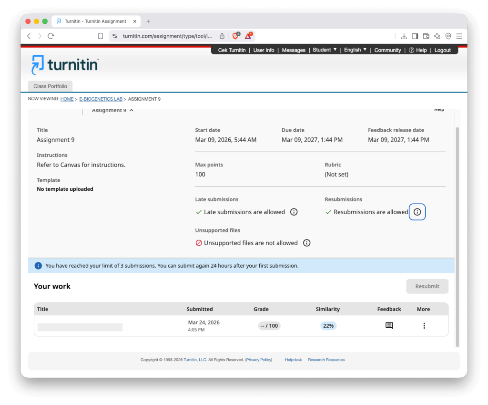Click the disabled Resubmit button
488x405 pixels.
pos(427,286)
